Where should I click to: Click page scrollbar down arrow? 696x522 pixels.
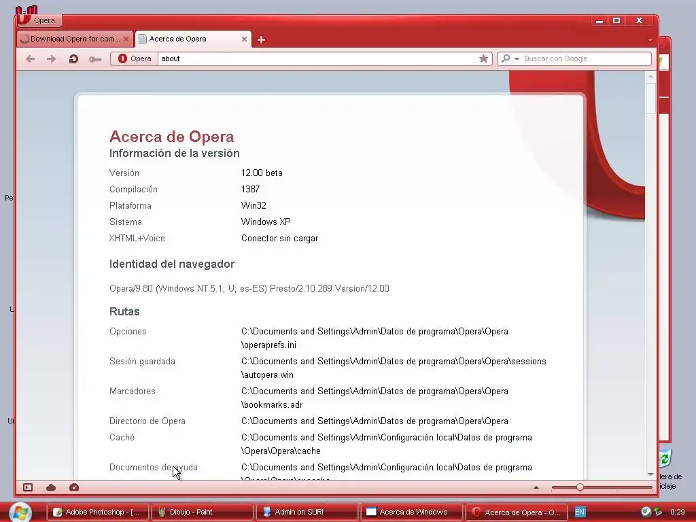coord(650,474)
